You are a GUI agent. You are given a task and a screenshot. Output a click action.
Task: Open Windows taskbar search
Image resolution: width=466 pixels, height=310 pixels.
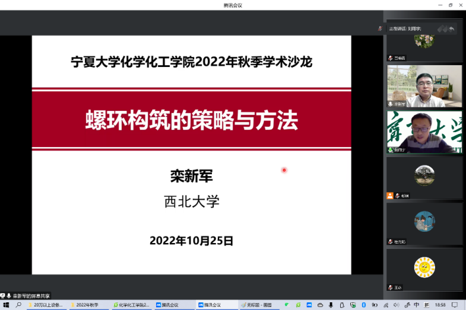[19, 305]
